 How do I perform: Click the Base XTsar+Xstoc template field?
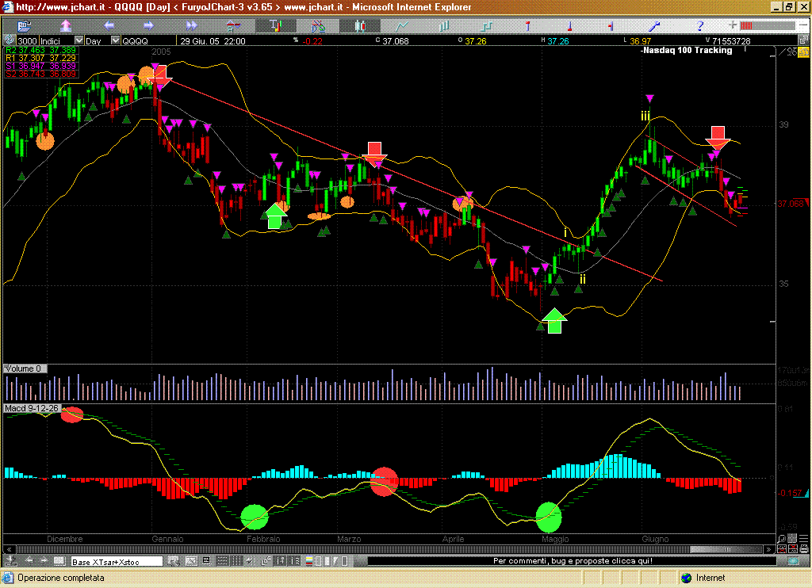(x=116, y=561)
